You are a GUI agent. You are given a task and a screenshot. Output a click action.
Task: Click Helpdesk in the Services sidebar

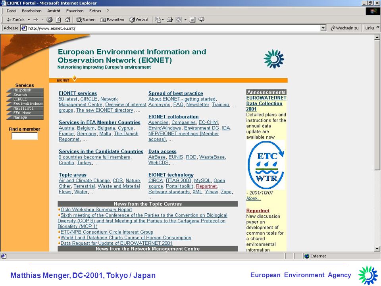(25, 90)
